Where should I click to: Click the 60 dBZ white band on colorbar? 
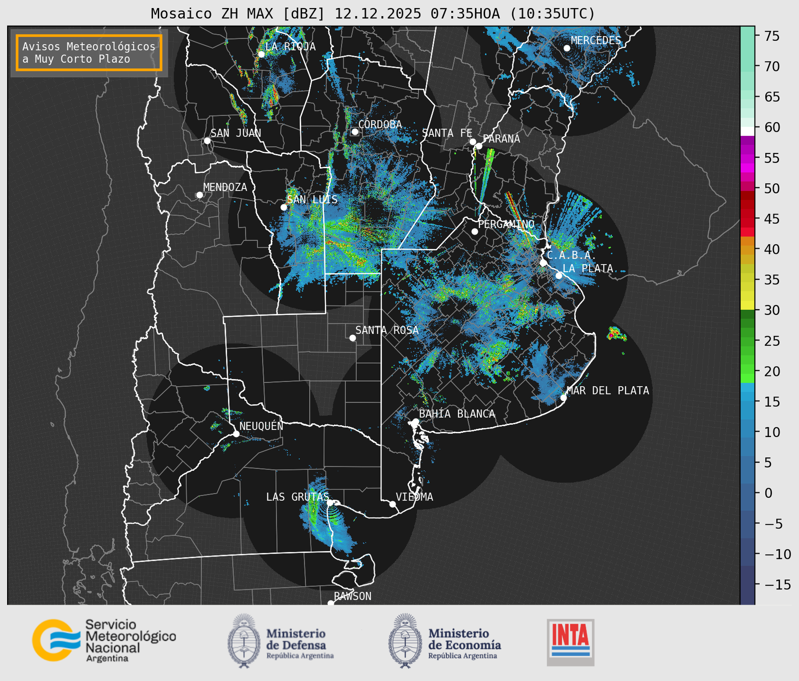pos(747,131)
